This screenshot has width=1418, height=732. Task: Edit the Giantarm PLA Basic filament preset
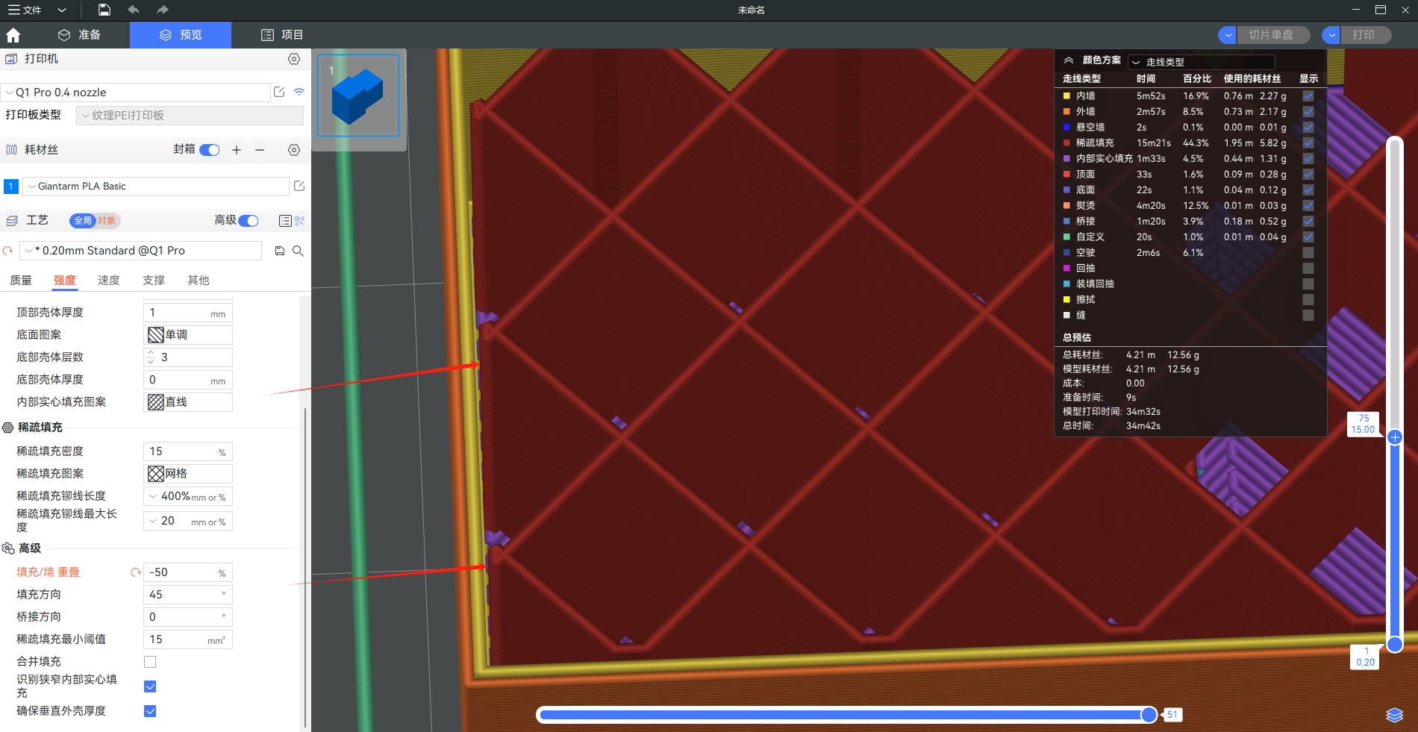point(299,186)
